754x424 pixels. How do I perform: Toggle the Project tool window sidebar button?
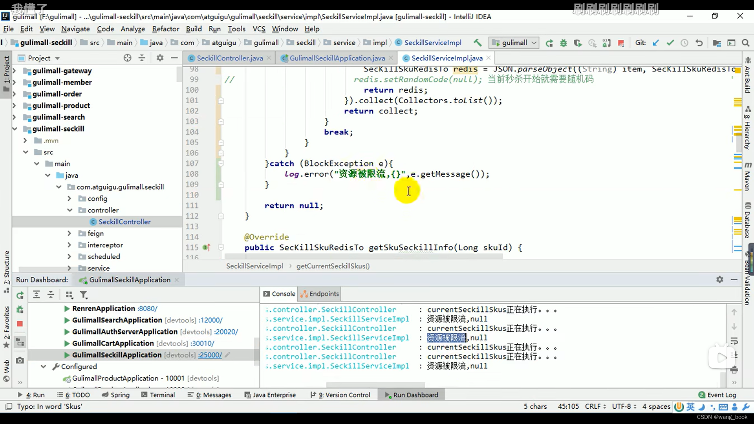click(6, 73)
